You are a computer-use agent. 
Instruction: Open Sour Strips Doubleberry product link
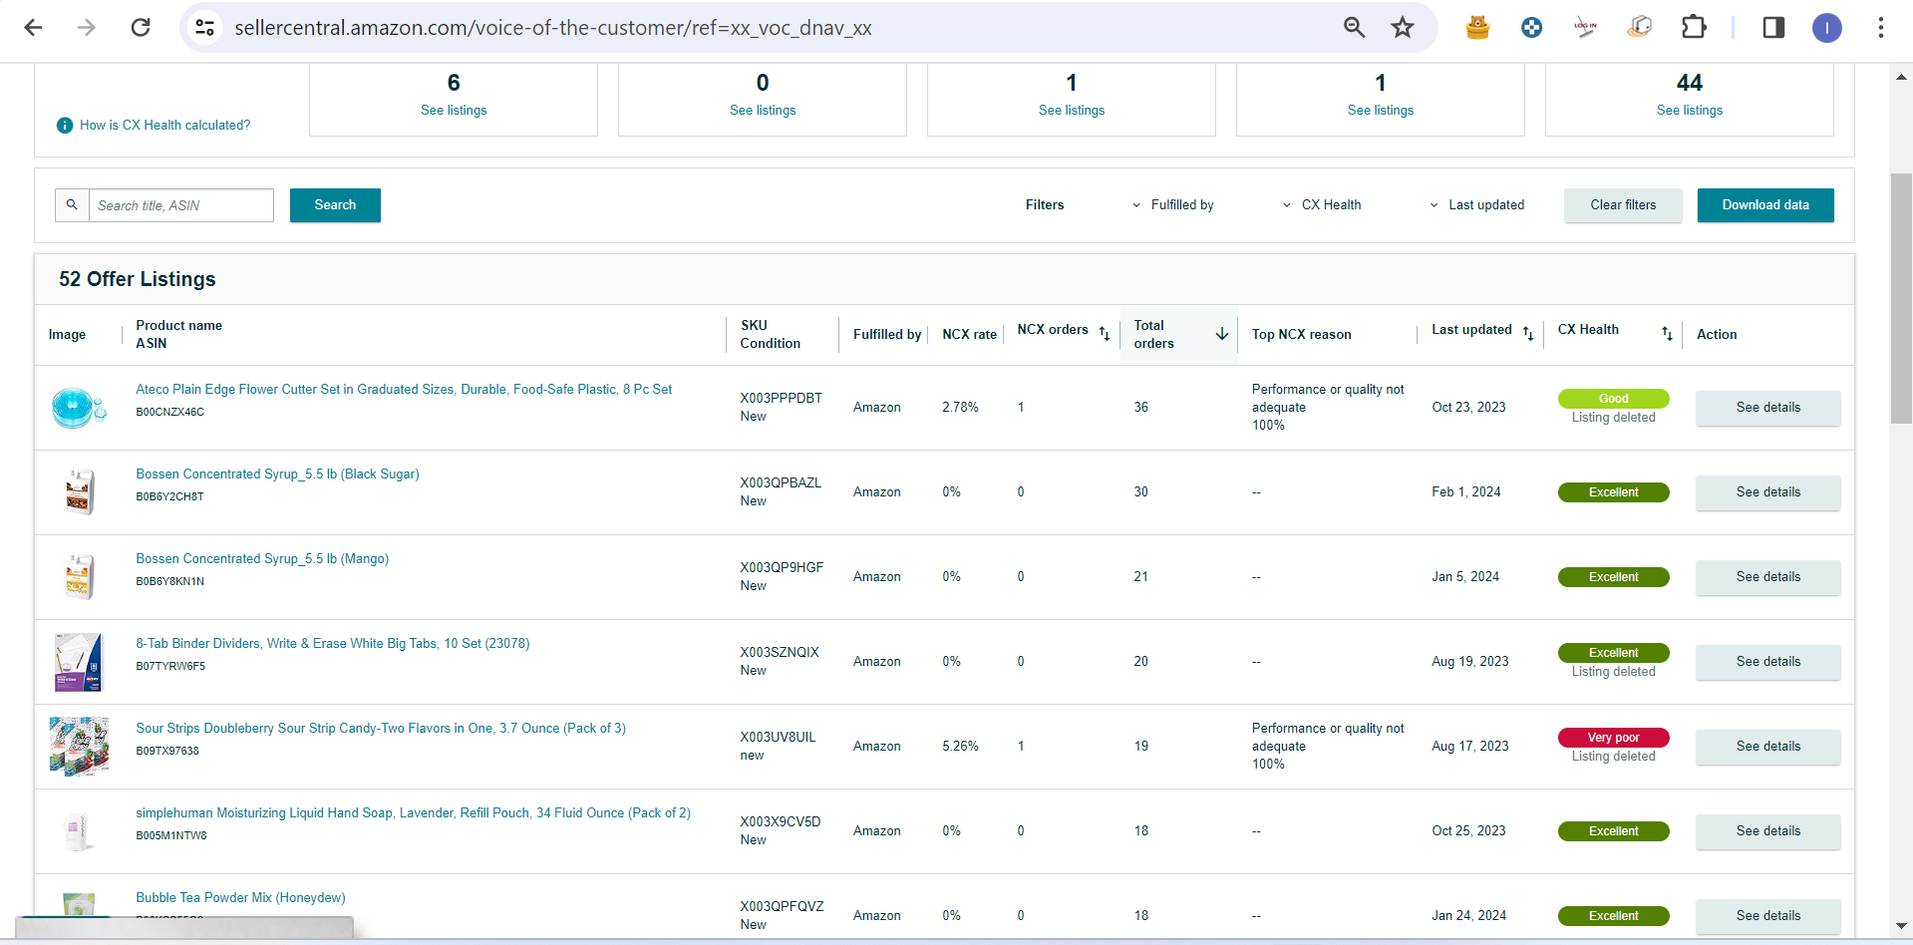point(381,729)
